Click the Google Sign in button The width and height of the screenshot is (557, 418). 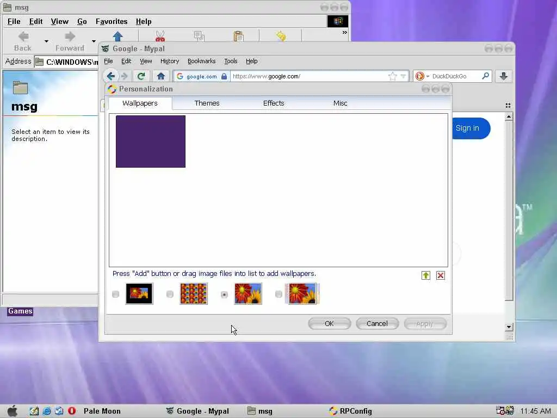click(x=471, y=128)
